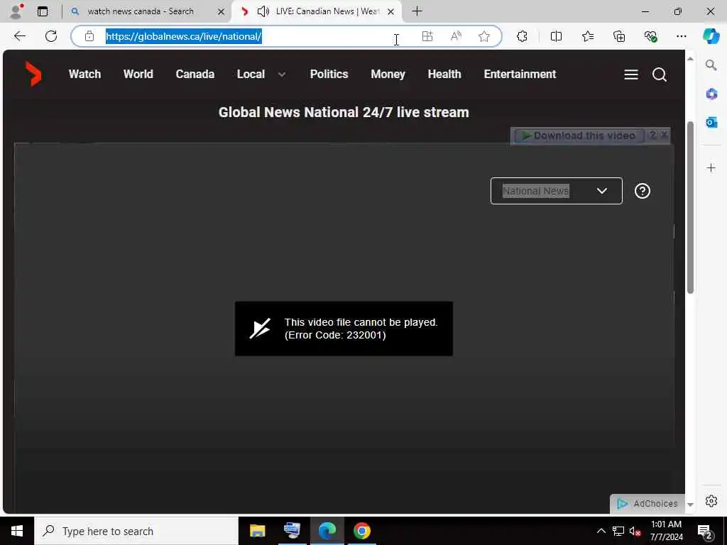Open the split/apps icon in address bar
Screen dimensions: 727x545
coord(427,36)
